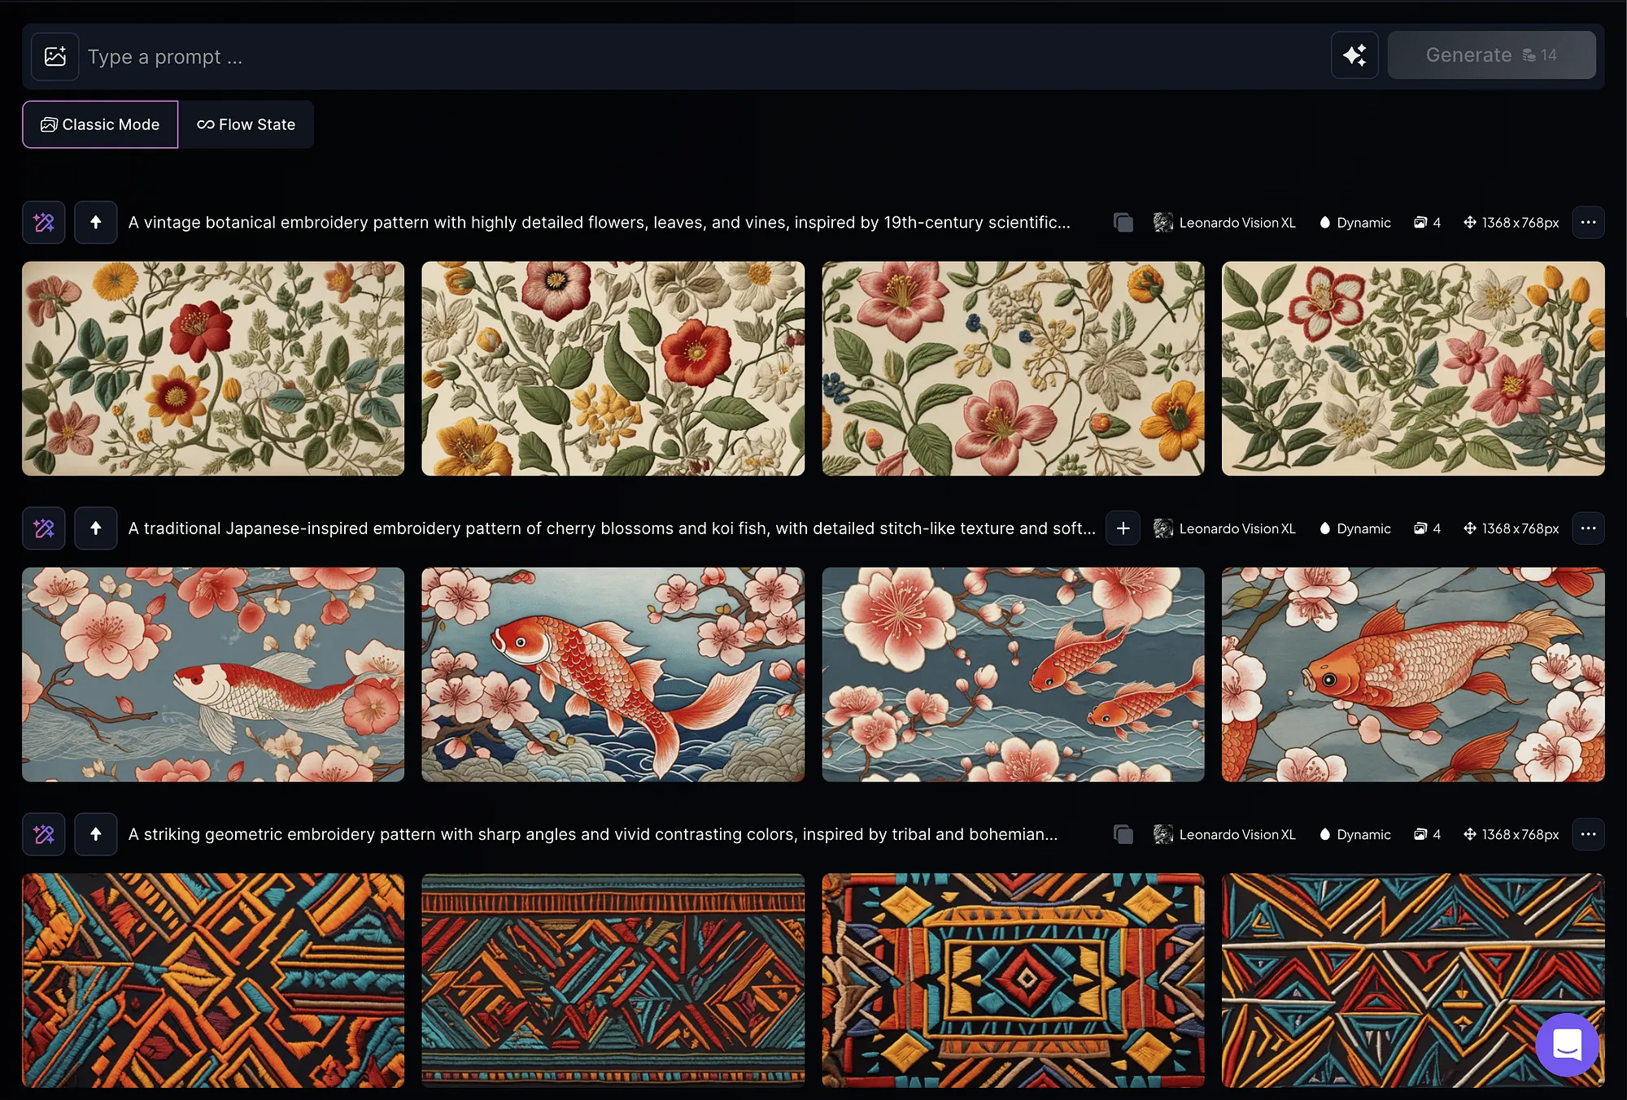The height and width of the screenshot is (1100, 1627).
Task: Click magic wand icon for geometric embroidery row
Action: click(x=44, y=834)
